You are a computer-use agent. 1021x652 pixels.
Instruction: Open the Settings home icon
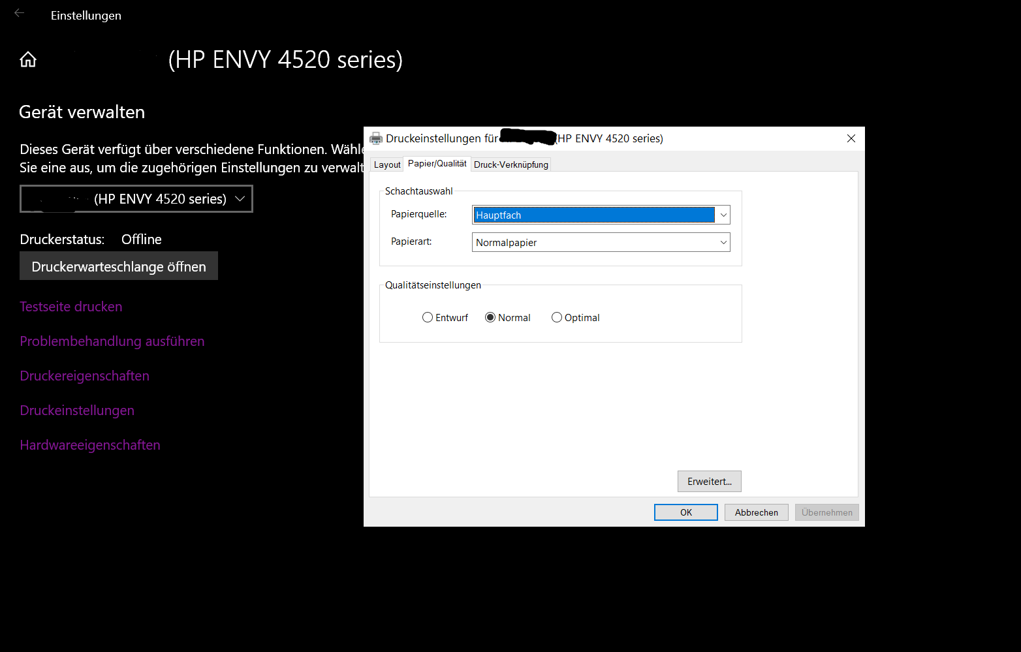click(28, 59)
